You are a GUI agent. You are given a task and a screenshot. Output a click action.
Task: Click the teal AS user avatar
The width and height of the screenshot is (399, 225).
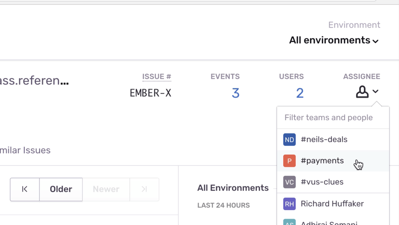pos(289,222)
